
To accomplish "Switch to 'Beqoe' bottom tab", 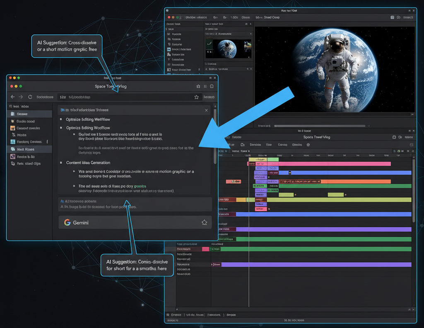I will click(x=231, y=315).
